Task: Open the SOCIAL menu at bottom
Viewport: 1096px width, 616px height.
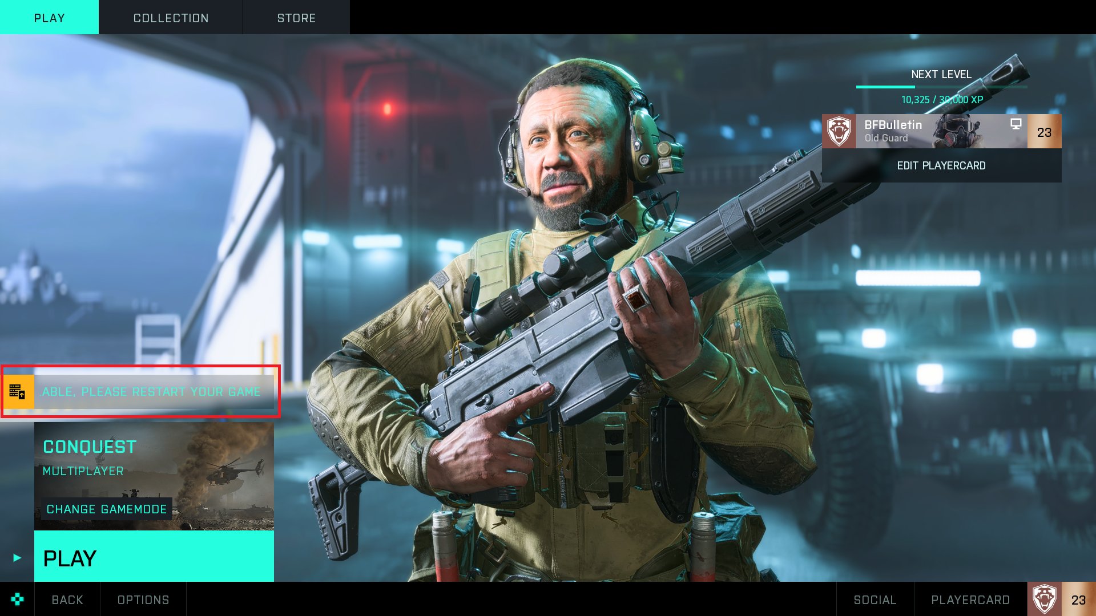Action: click(875, 599)
